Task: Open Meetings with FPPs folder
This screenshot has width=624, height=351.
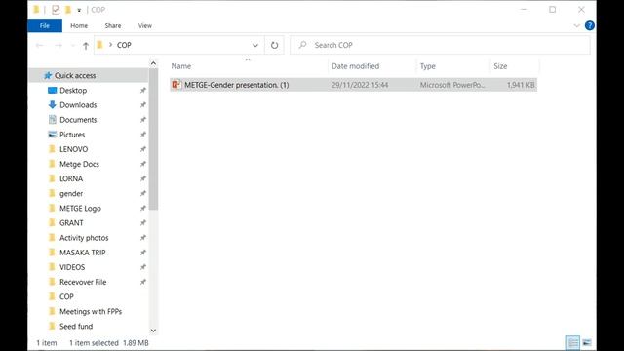Action: (x=91, y=311)
